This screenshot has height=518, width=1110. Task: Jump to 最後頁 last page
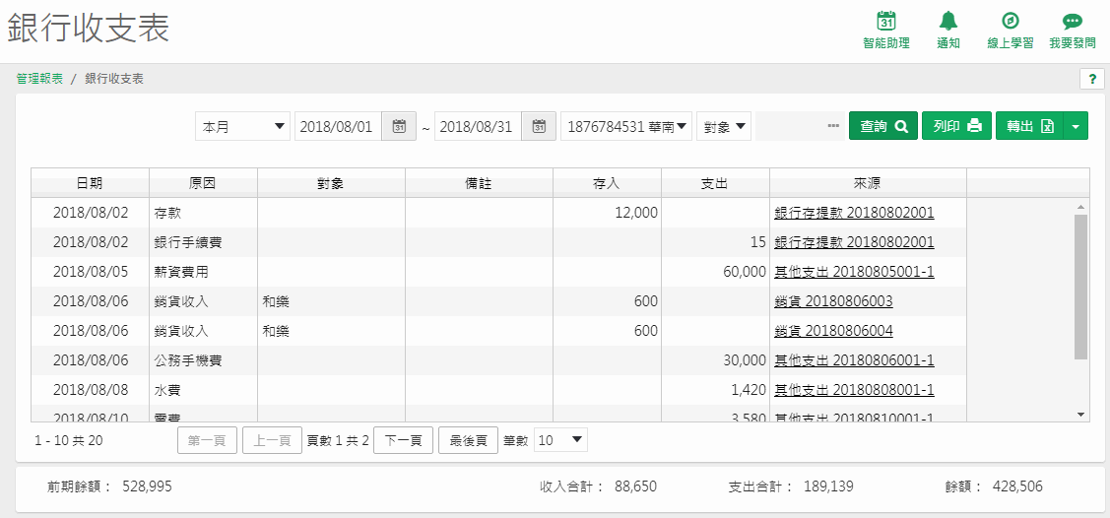(469, 440)
